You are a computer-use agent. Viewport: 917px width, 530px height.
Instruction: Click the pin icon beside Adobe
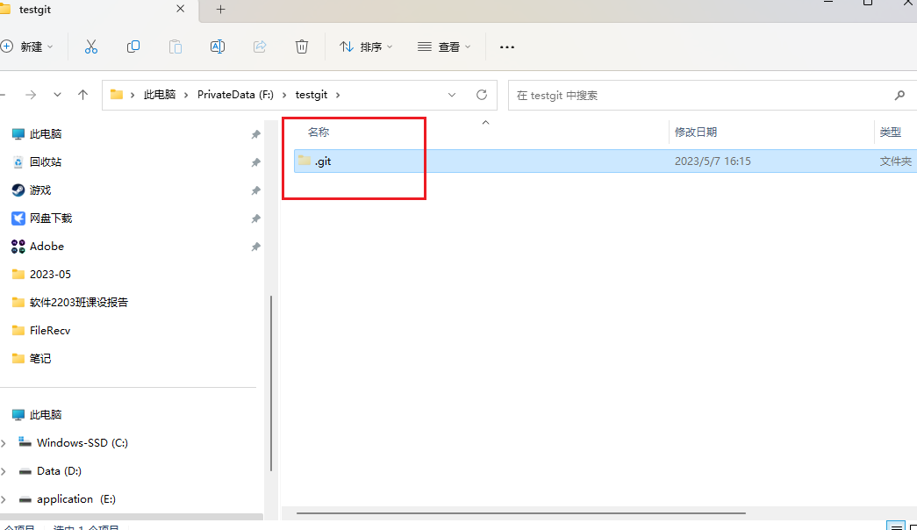255,247
